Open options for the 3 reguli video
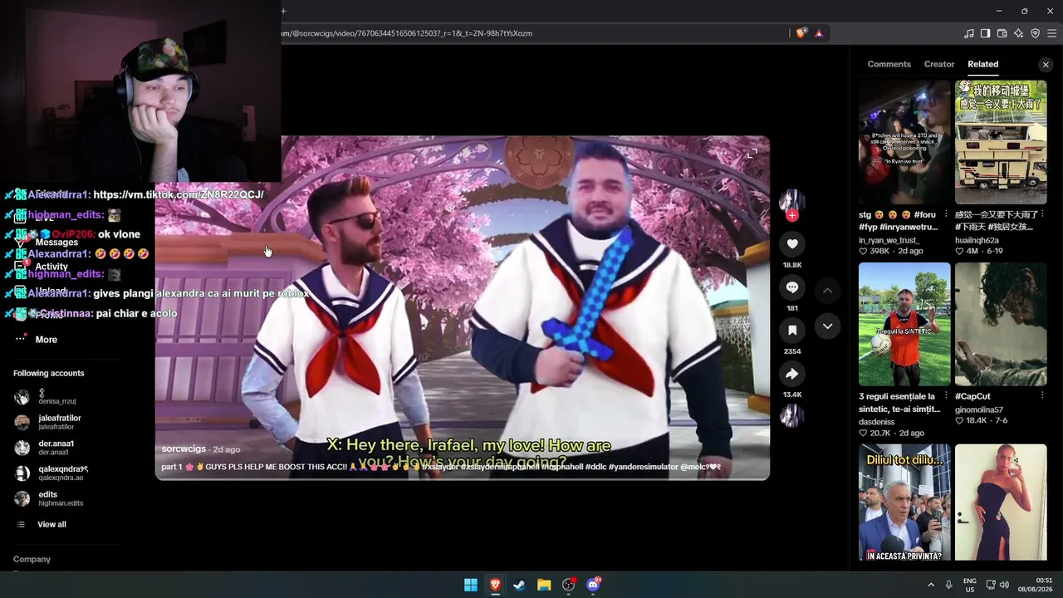Viewport: 1063px width, 598px height. coord(946,396)
